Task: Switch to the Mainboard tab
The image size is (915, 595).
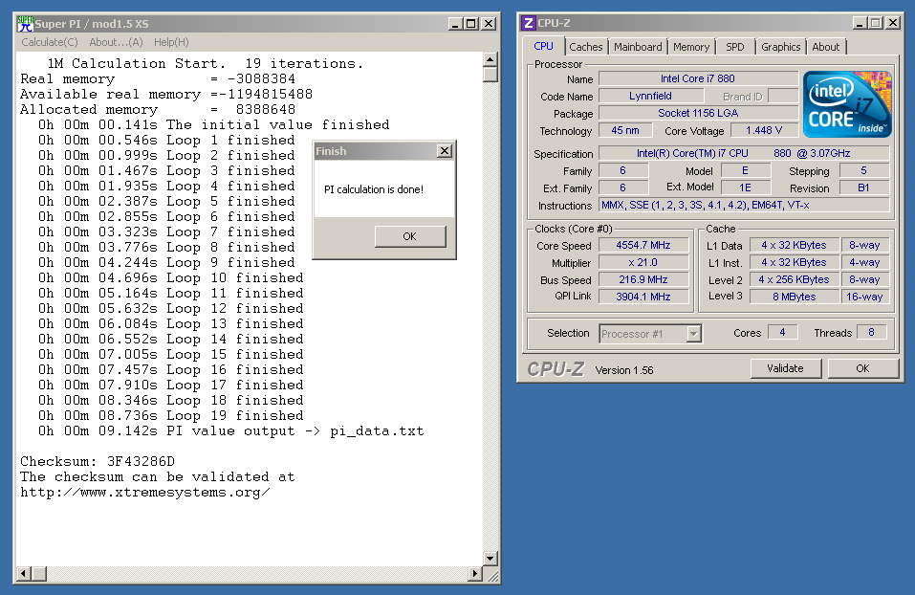Action: 638,47
